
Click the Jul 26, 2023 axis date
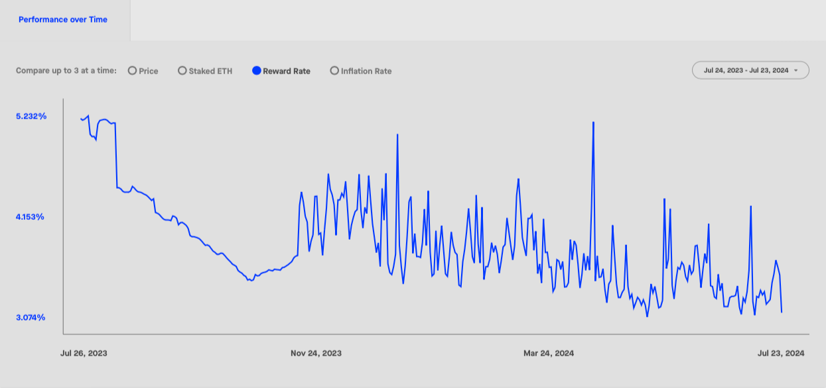(x=84, y=354)
